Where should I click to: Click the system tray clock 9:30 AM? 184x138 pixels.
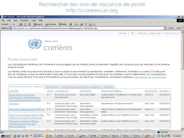(177, 136)
